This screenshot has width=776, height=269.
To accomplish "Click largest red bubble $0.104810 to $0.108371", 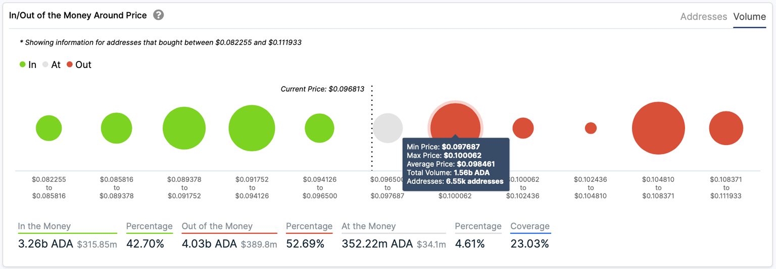I will coord(658,128).
